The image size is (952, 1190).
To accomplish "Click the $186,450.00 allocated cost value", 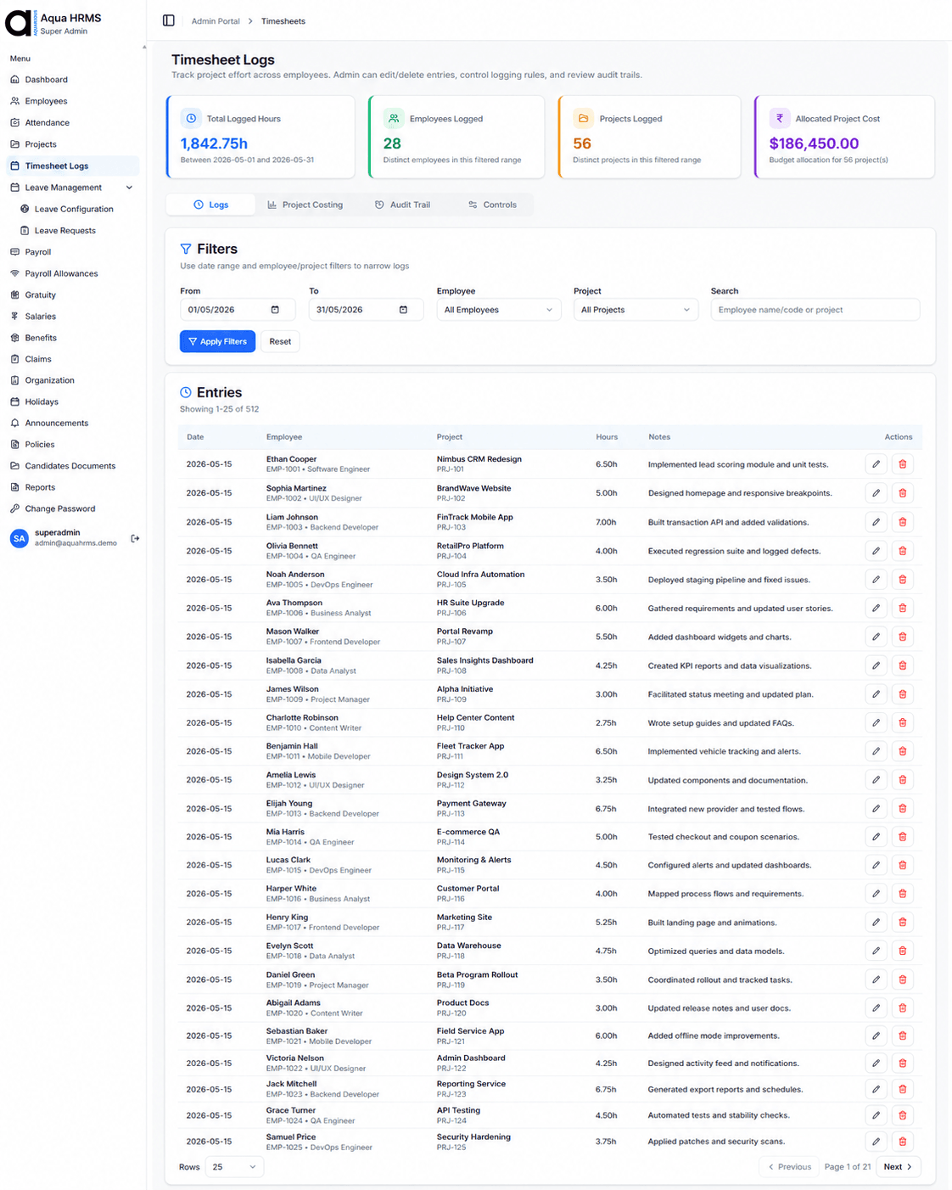I will pos(814,144).
